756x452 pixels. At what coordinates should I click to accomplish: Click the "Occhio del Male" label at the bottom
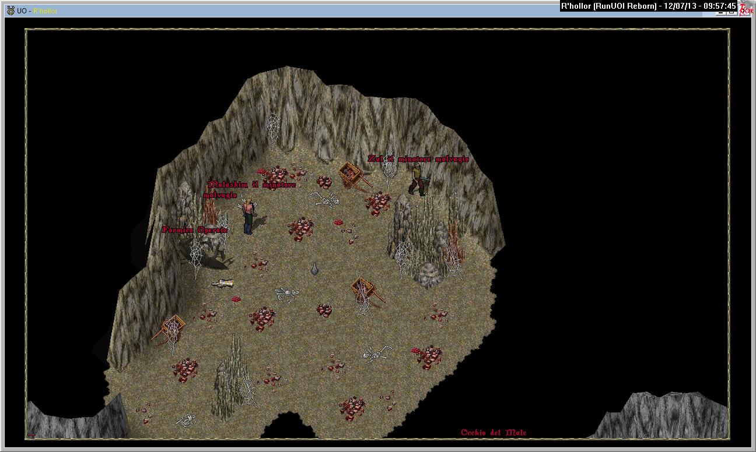(x=494, y=433)
